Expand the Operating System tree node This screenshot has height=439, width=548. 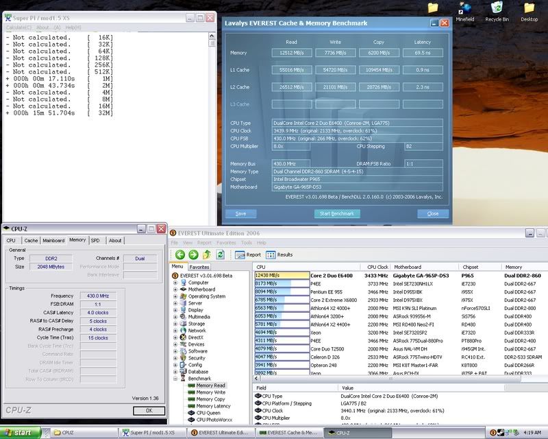175,296
